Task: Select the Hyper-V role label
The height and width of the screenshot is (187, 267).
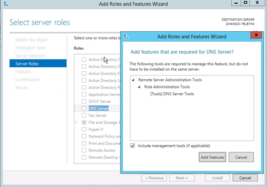Action: 96,129
